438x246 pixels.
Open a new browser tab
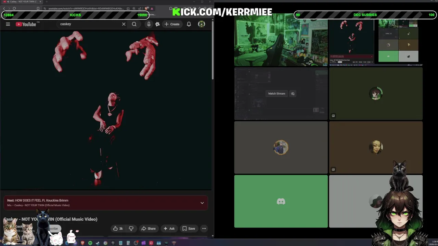[47, 2]
